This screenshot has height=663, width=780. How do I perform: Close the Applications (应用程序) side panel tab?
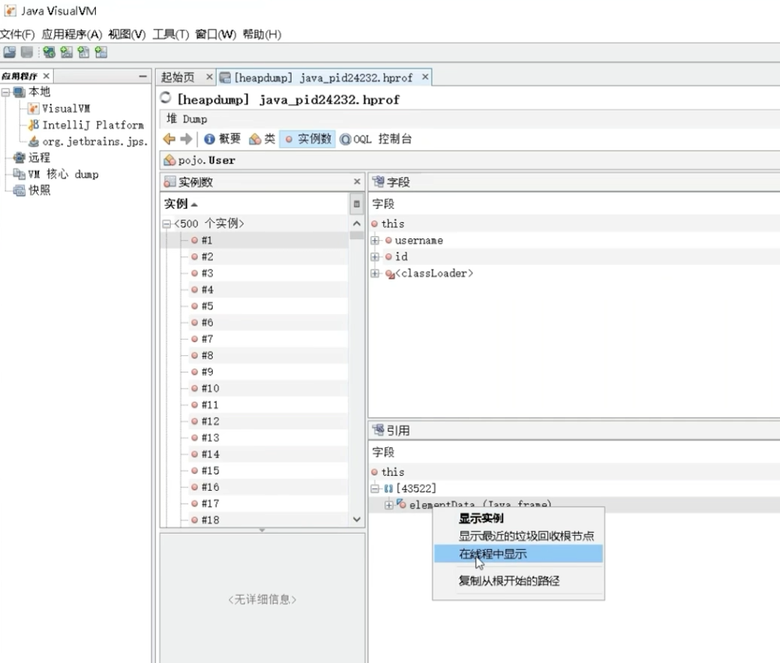46,76
